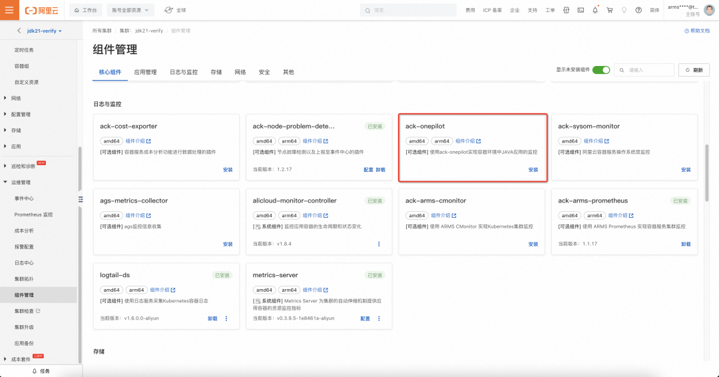Switch to the 网络 tab
Screen dimensions: 719x377
tap(240, 72)
